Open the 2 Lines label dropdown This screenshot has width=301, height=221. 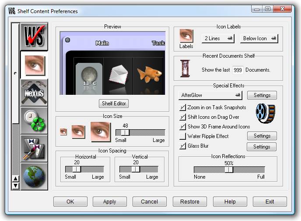(x=218, y=38)
